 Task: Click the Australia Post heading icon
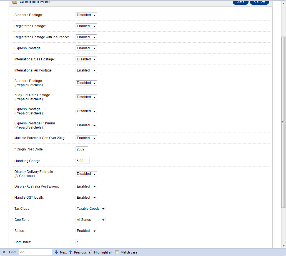(x=15, y=2)
